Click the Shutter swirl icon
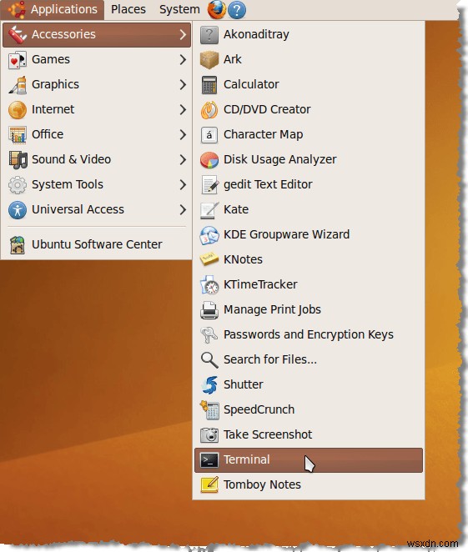 [209, 384]
